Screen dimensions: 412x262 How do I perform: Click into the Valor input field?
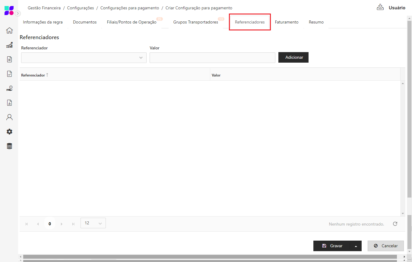tap(212, 58)
